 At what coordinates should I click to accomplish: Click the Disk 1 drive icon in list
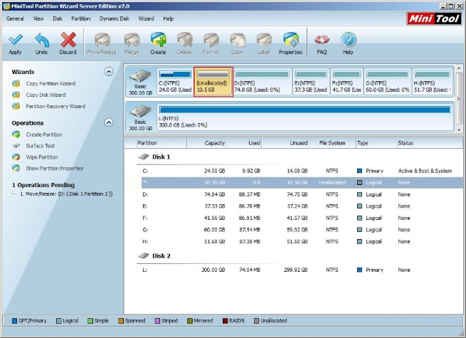click(143, 157)
